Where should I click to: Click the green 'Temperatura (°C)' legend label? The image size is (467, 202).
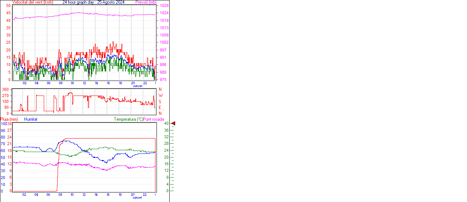click(128, 119)
